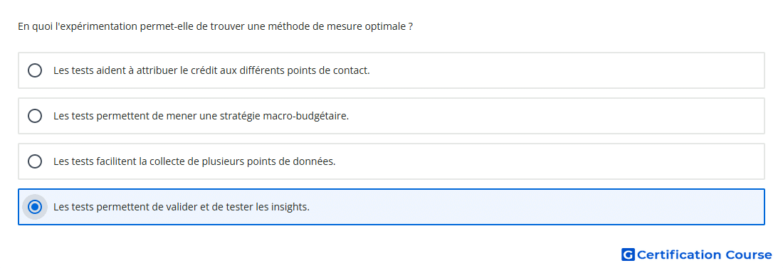
Task: Click blank area of the first answer card
Action: tap(564, 70)
